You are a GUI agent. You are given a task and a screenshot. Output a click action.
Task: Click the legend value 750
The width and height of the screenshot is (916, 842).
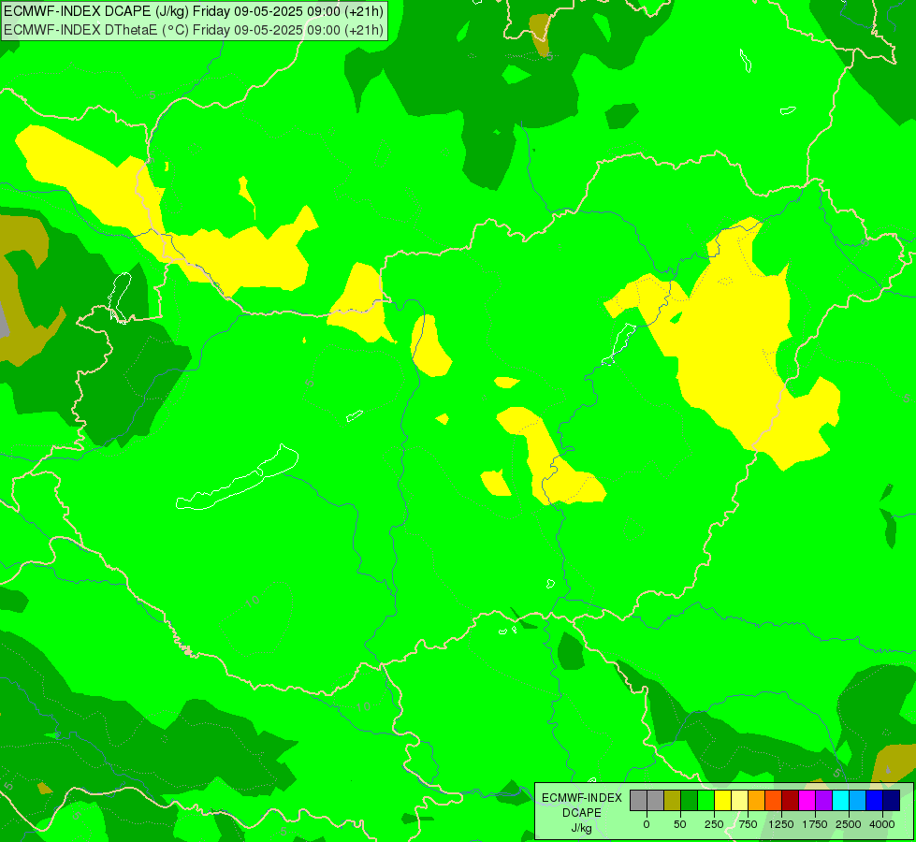pyautogui.click(x=748, y=824)
